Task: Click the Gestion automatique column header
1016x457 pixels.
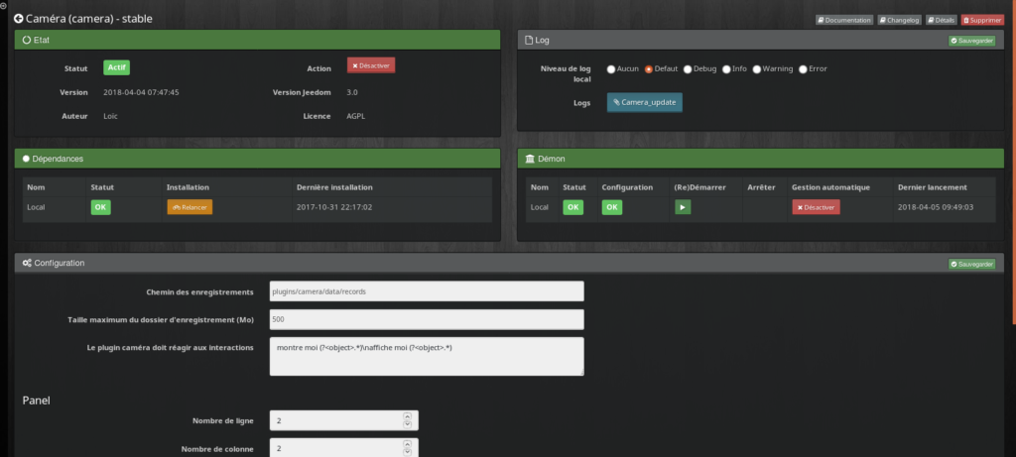Action: tap(830, 187)
